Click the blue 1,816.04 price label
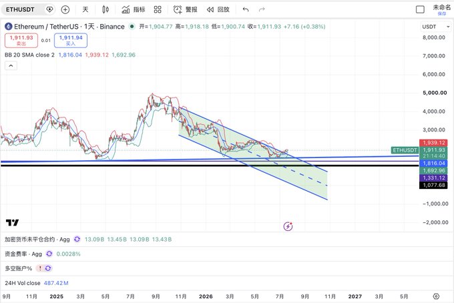Screen dimensions: 454x303 (x=433, y=164)
